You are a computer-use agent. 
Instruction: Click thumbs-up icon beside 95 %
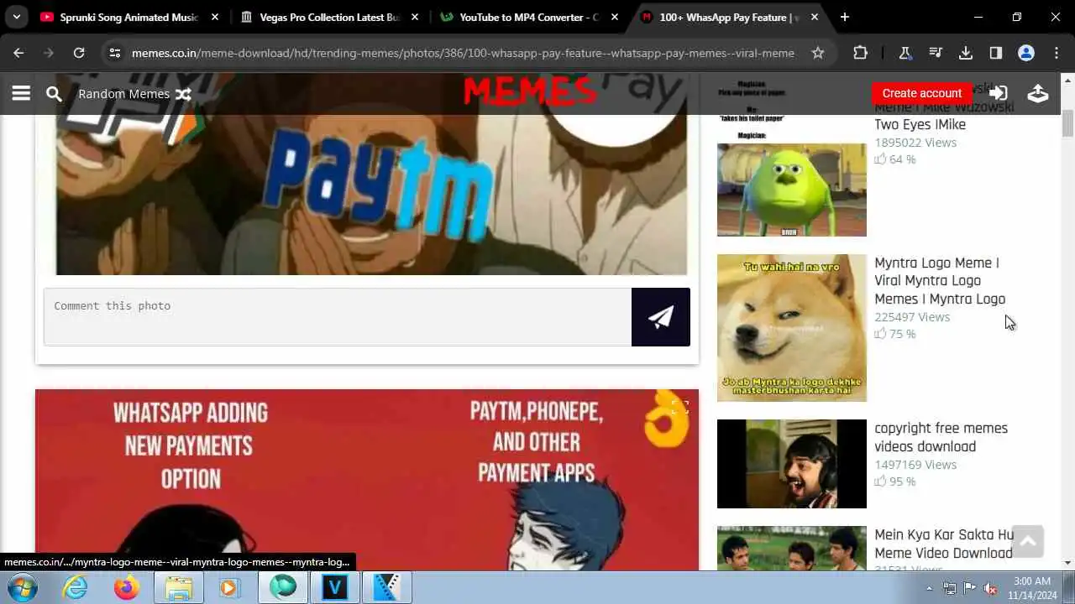[880, 482]
